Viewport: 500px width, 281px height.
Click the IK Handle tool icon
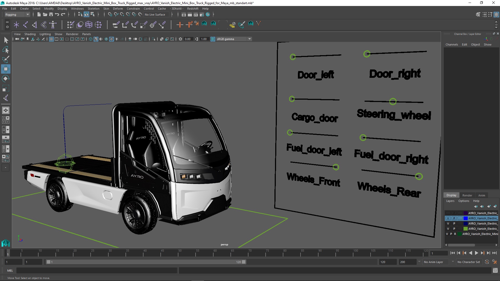[x=35, y=25]
